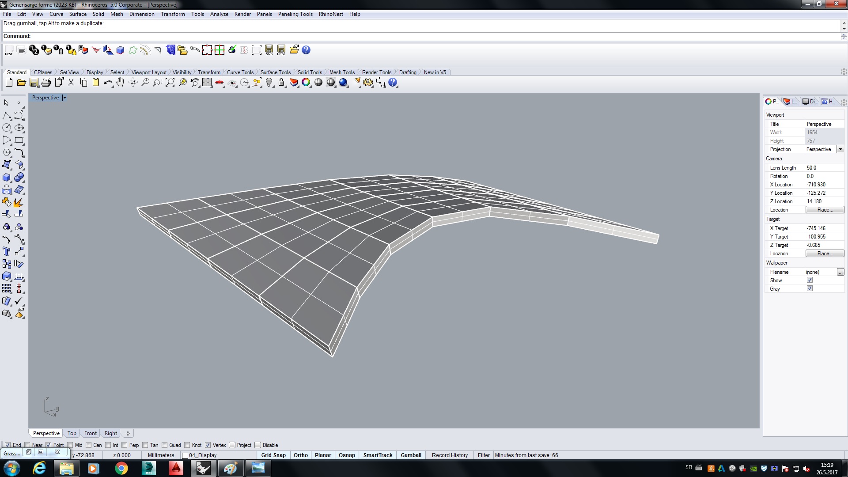
Task: Select the Box solid tool in sidebar
Action: [7, 178]
